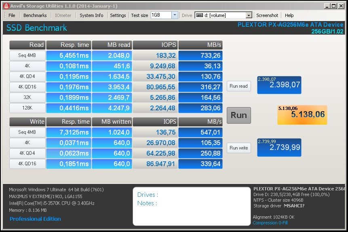
Task: Minimize the Anvil's Storage Utilities window
Action: (327, 6)
